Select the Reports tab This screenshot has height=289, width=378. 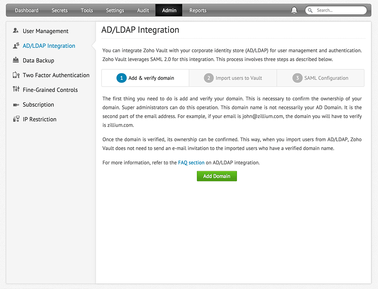point(198,10)
